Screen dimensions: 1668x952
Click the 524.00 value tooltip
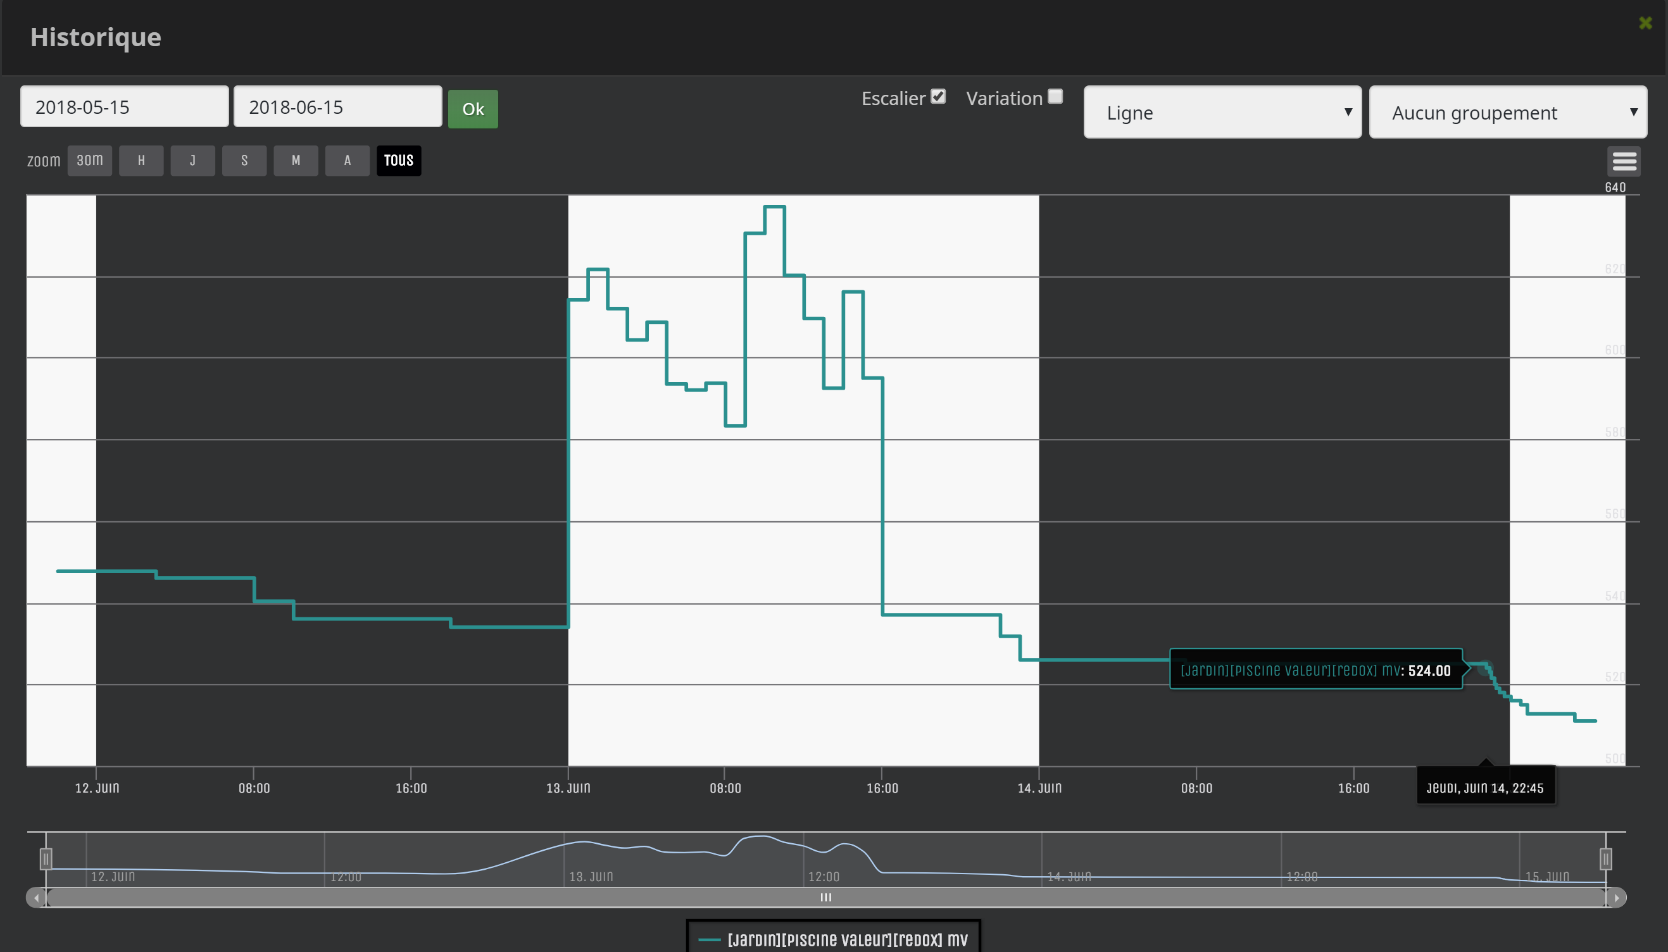point(1316,669)
